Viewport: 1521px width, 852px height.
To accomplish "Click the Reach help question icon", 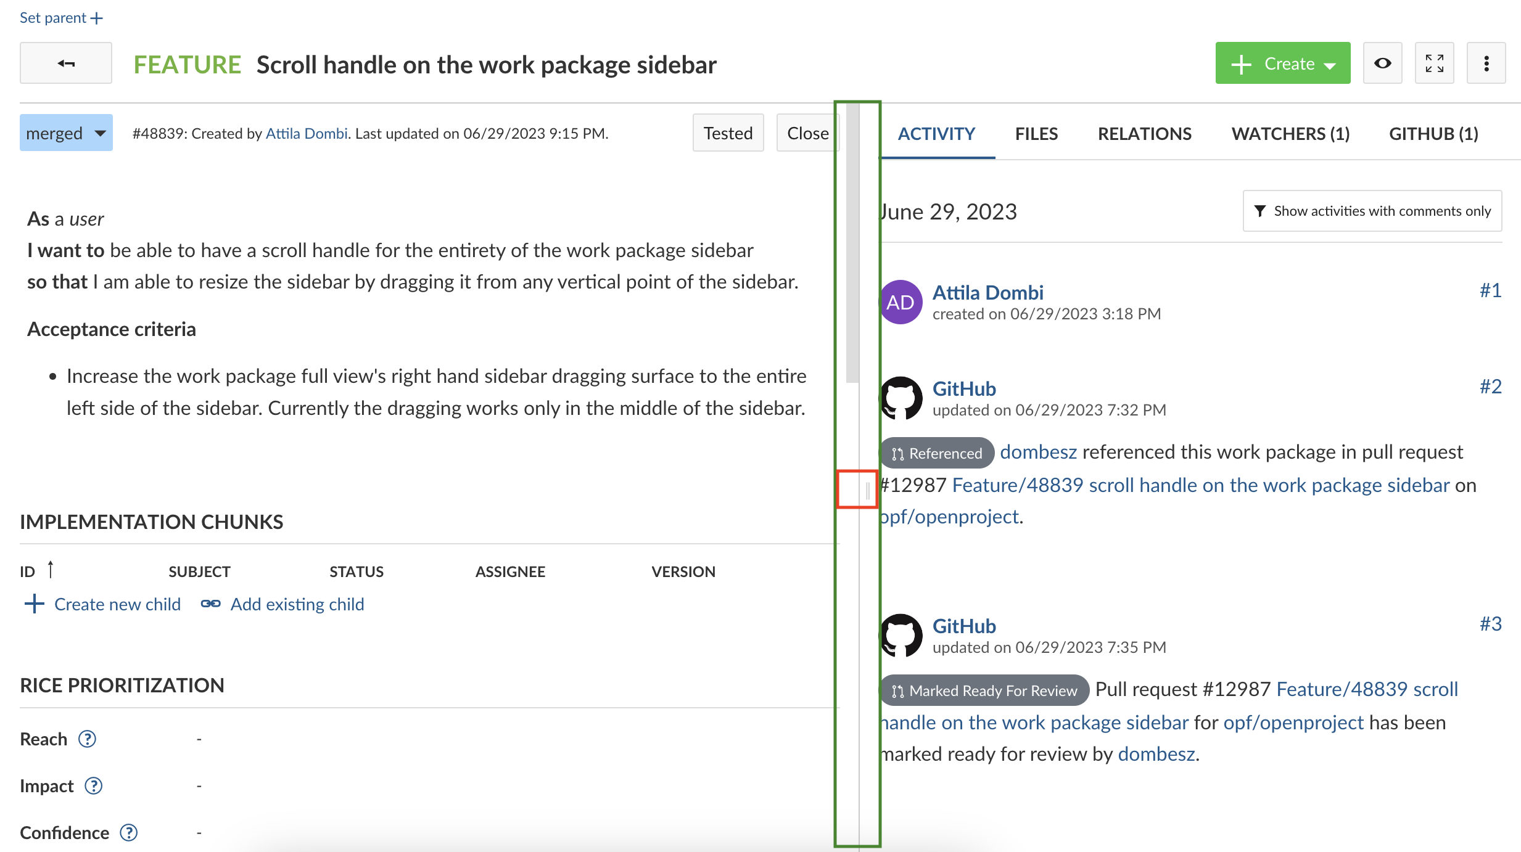I will click(x=88, y=739).
